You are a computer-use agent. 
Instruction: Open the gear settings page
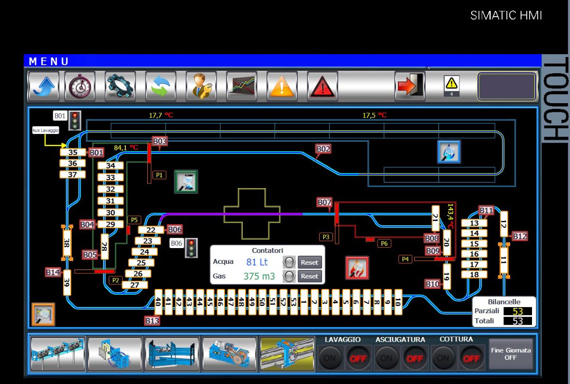point(120,86)
